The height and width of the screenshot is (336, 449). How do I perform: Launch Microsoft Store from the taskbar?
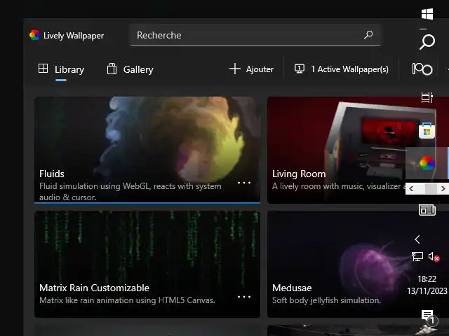click(427, 131)
